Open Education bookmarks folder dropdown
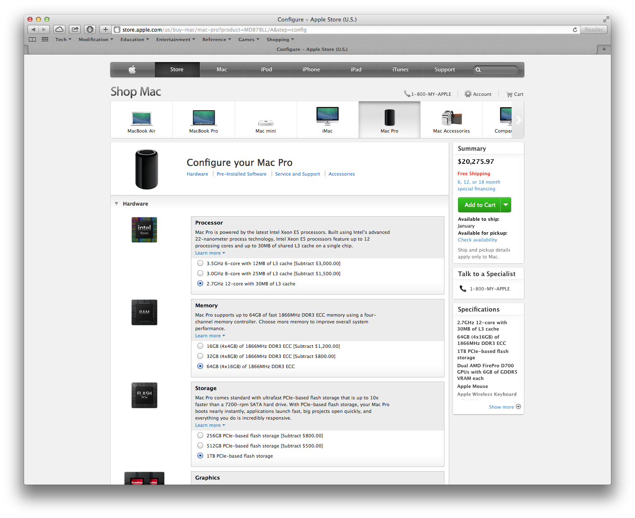The height and width of the screenshot is (518, 635). tap(135, 40)
